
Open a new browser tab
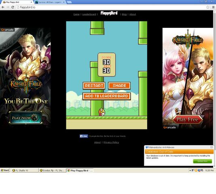[x=69, y=2]
